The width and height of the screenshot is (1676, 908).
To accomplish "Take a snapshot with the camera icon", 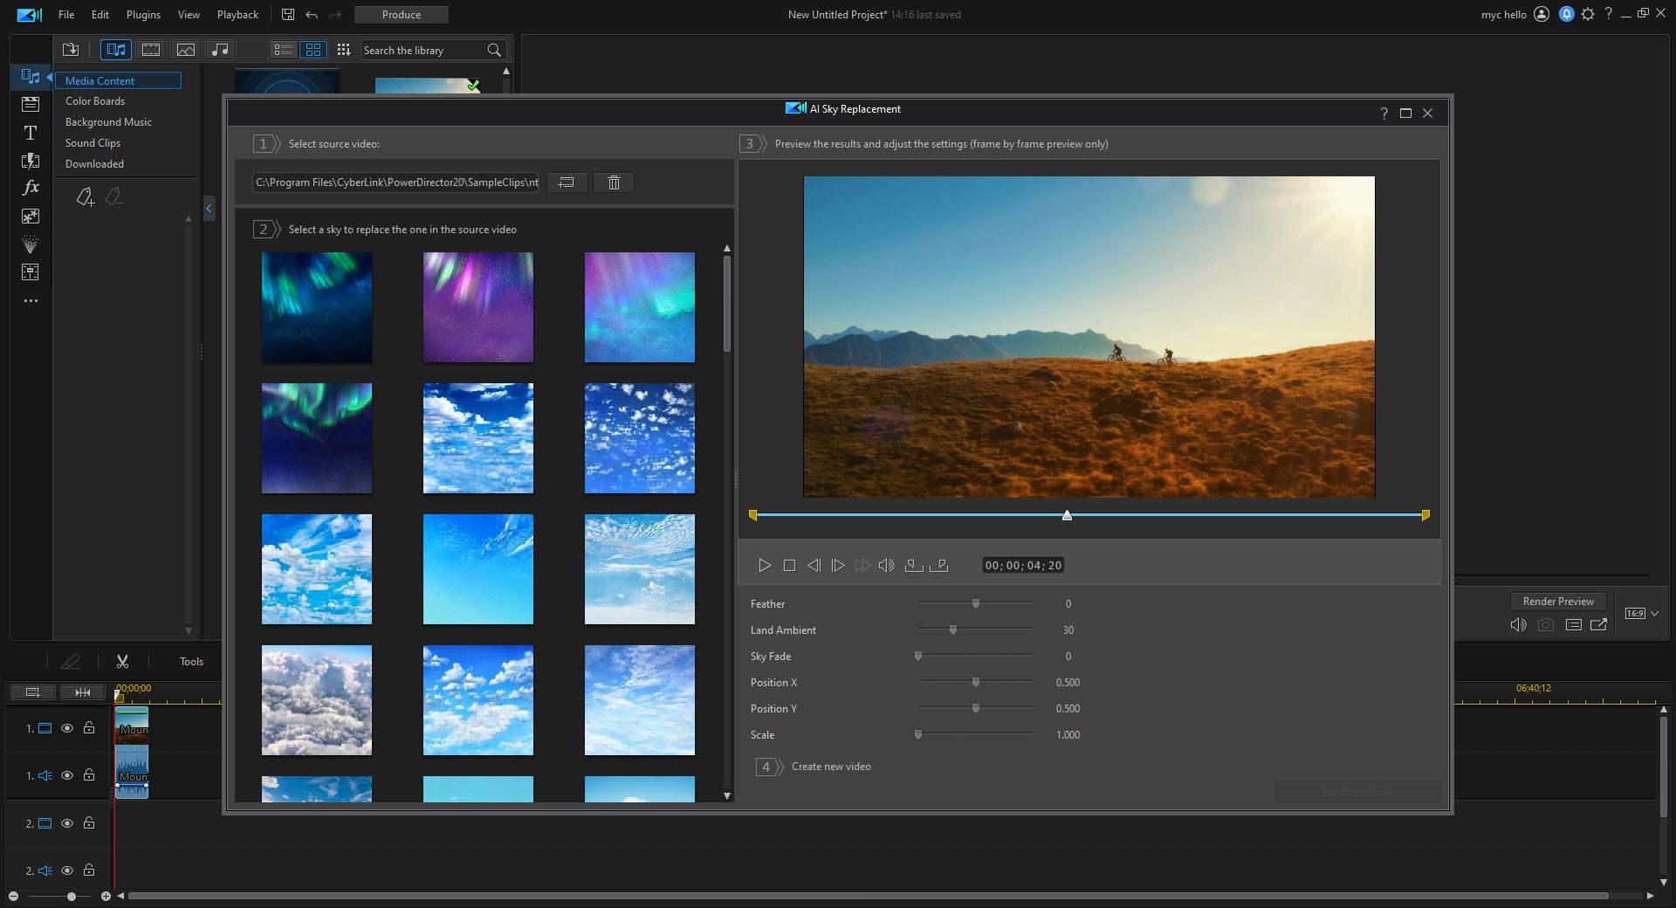I will point(1545,625).
